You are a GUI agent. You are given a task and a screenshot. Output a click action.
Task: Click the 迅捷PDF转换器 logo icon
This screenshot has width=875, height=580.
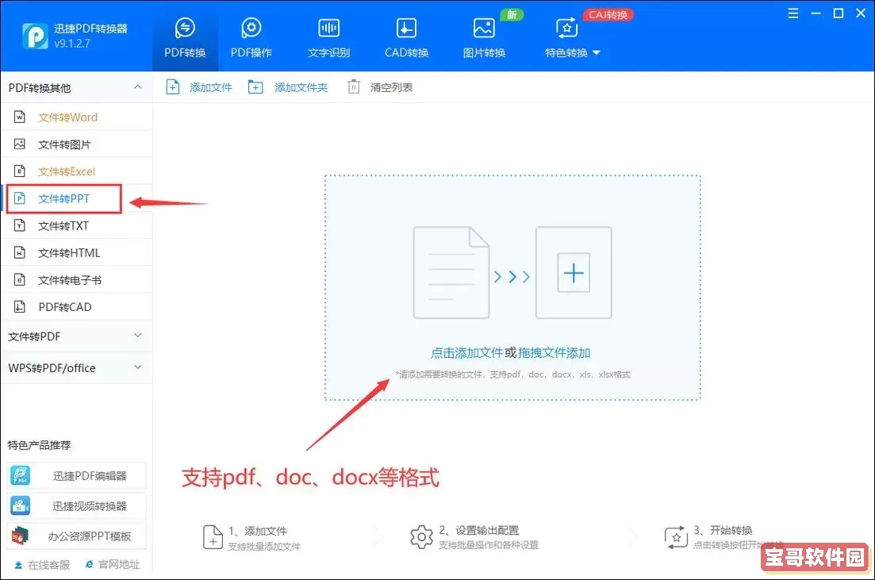coord(35,36)
